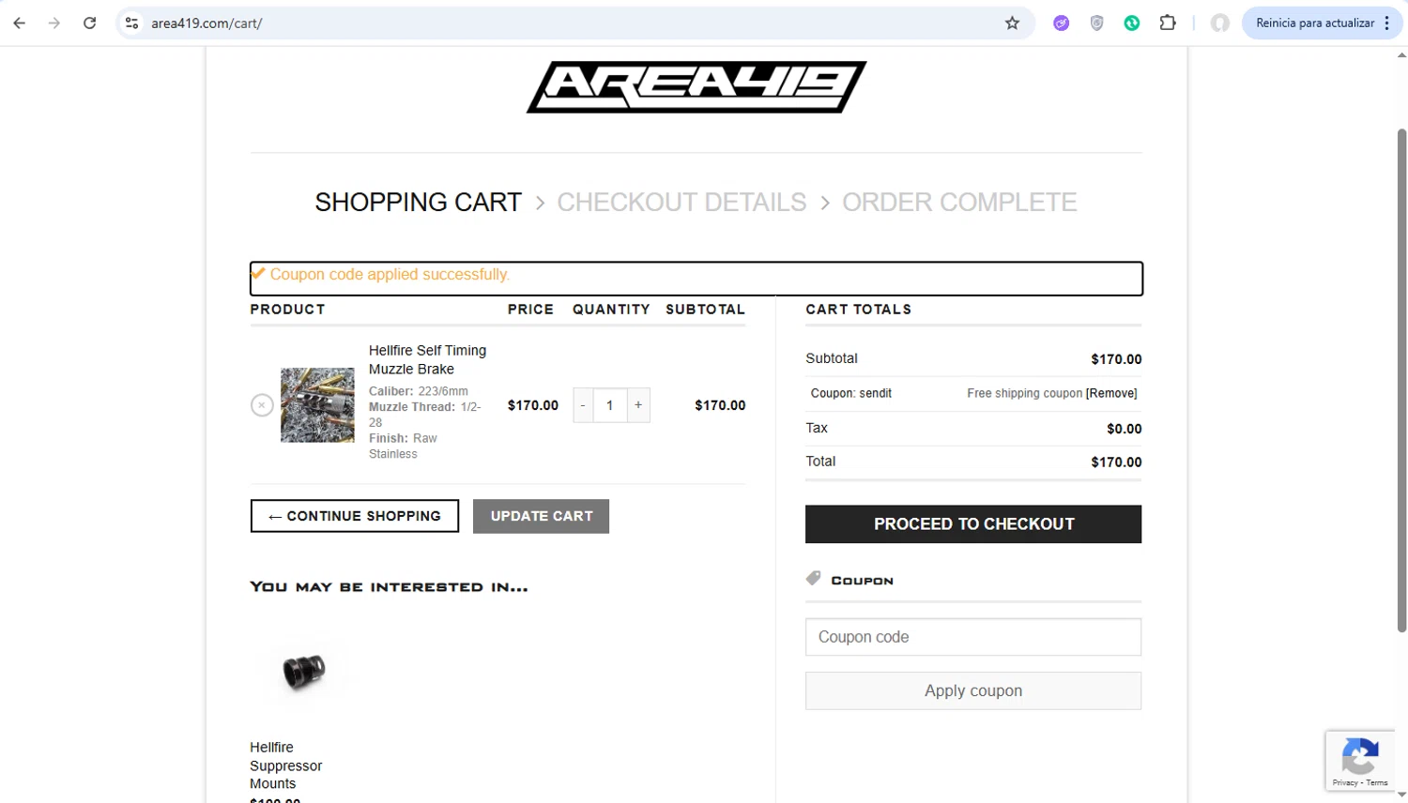Click Apply coupon button
The width and height of the screenshot is (1408, 803).
[973, 690]
